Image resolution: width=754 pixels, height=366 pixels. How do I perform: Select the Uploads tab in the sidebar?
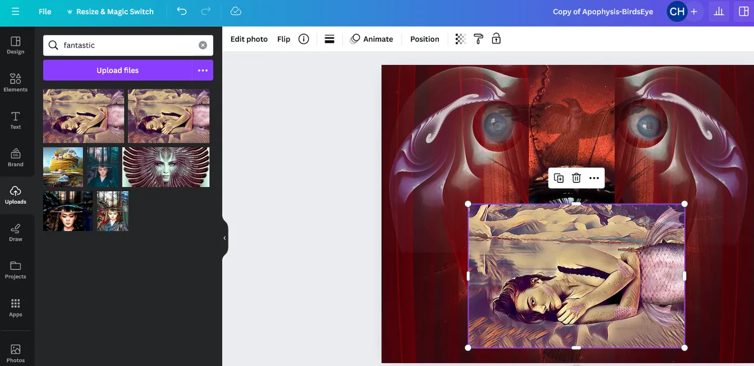[15, 195]
